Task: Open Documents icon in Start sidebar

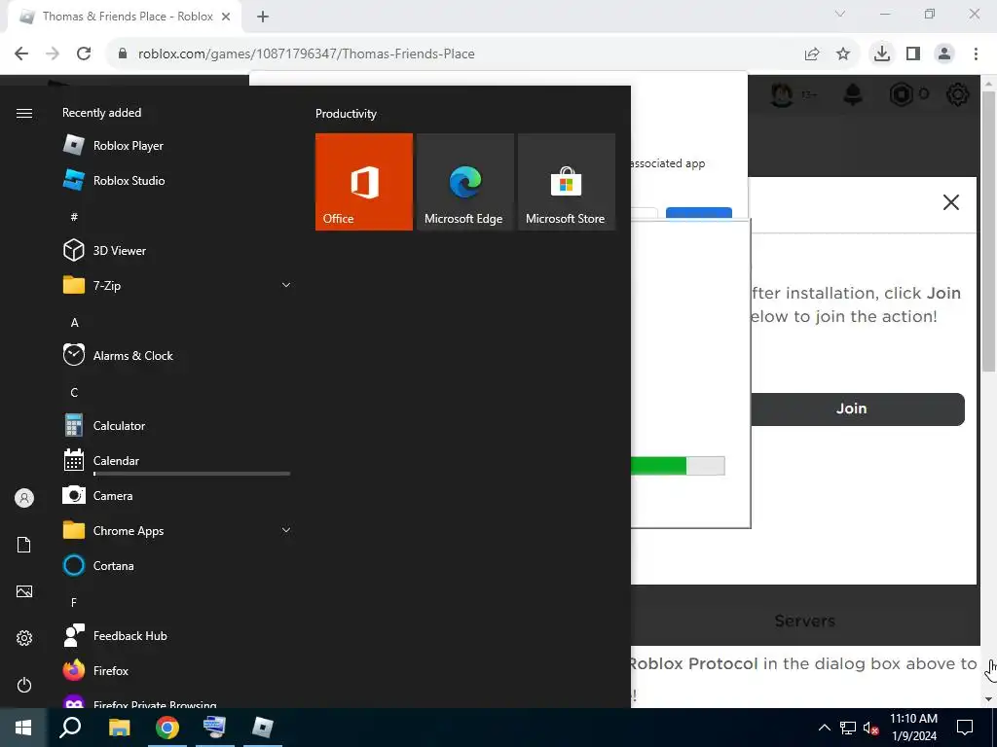Action: pos(24,545)
